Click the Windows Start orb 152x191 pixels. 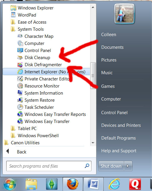click(10, 184)
